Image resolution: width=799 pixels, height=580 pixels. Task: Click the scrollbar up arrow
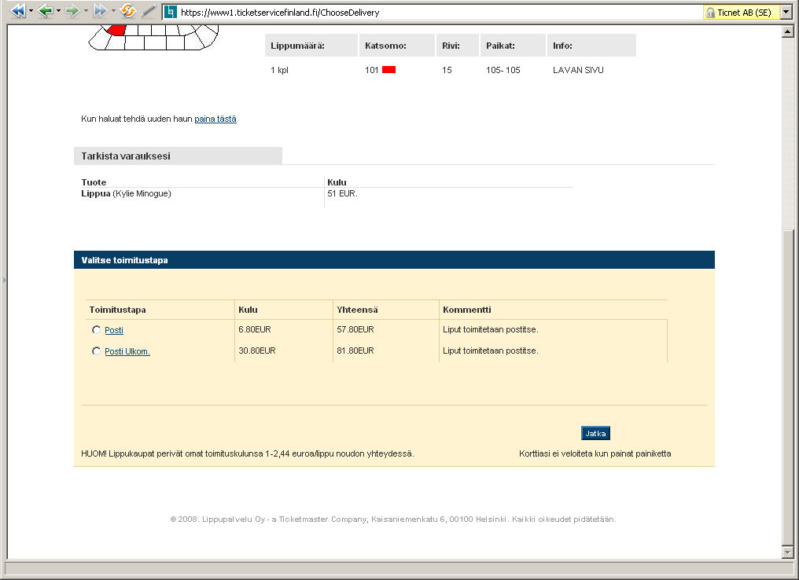coord(788,31)
